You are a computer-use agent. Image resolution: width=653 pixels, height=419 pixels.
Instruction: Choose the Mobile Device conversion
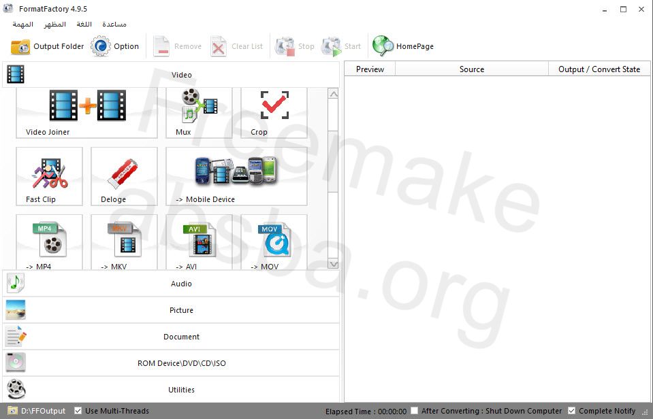236,176
